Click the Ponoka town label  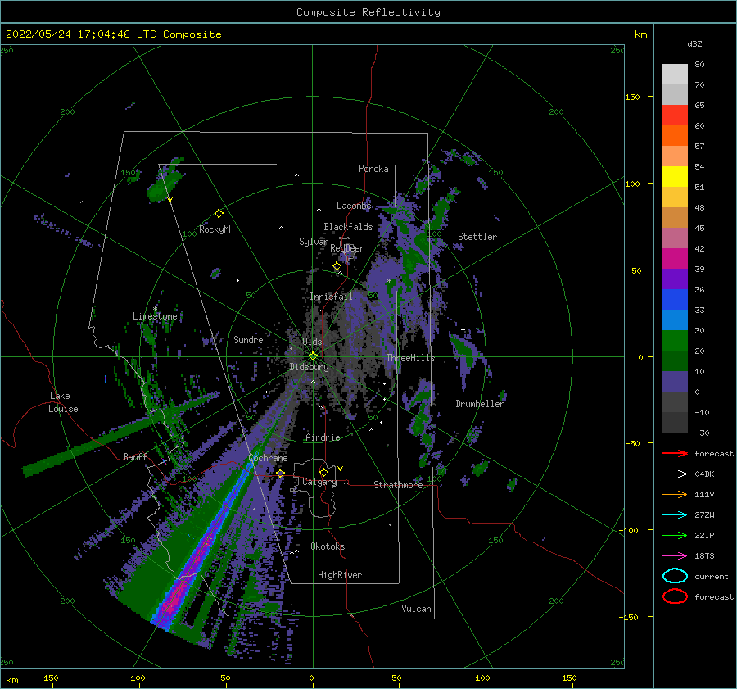pos(373,169)
